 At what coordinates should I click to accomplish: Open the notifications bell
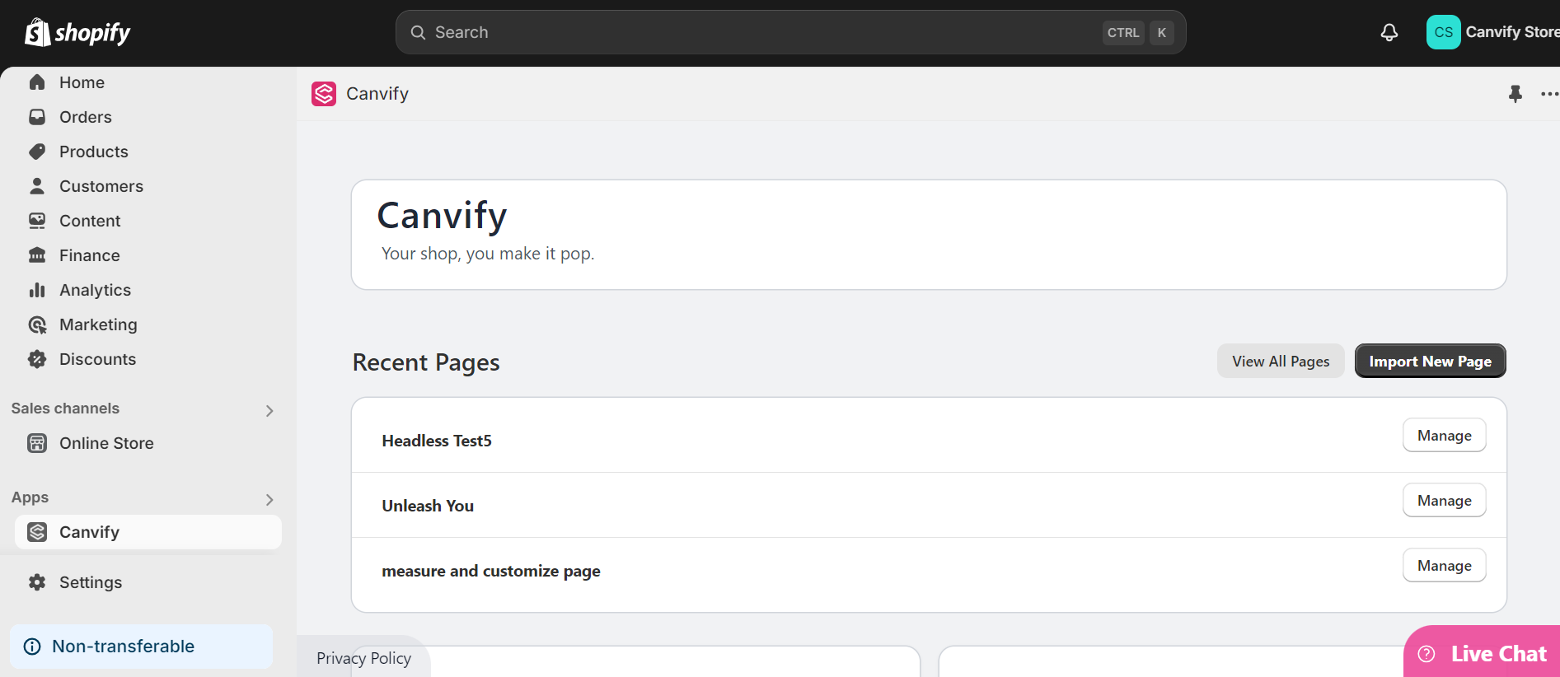(x=1389, y=32)
